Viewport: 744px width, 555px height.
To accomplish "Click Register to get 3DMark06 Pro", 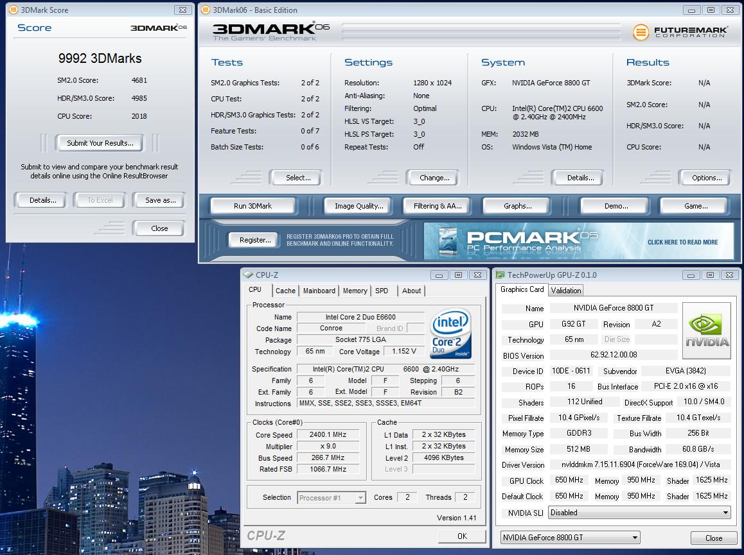I will coord(255,240).
